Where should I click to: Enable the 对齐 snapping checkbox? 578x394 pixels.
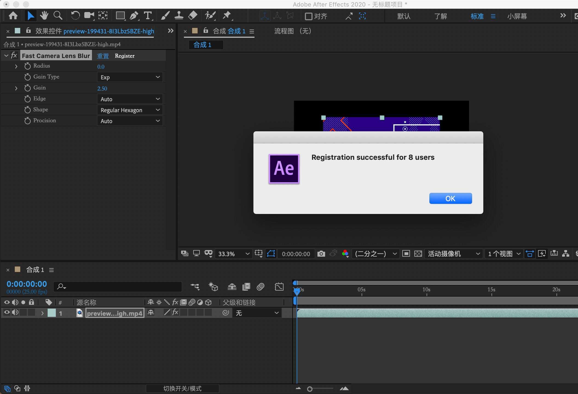point(309,16)
